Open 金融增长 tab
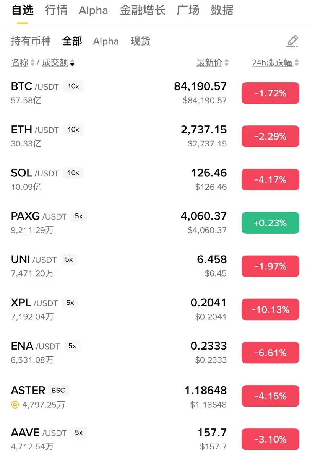Screen dimensions: 310x459 click(142, 10)
